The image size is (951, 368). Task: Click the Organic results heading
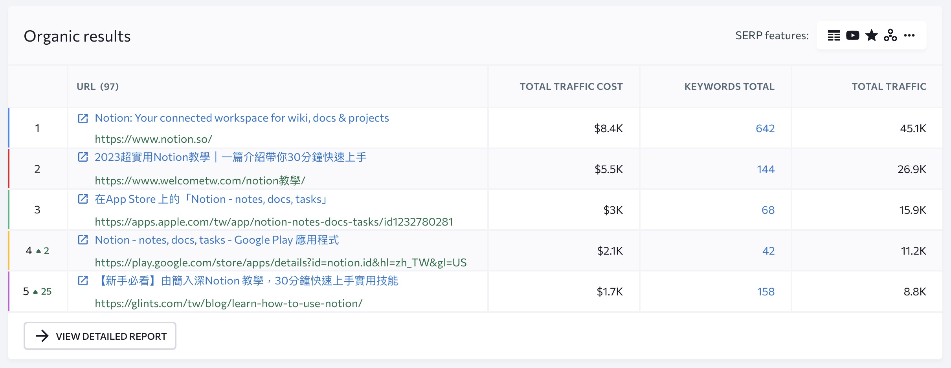tap(77, 36)
